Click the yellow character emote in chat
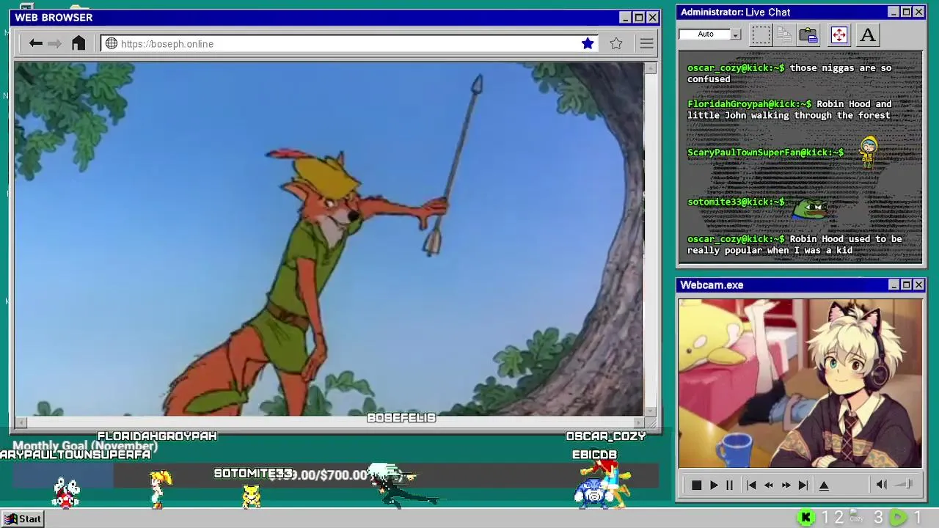 [869, 153]
